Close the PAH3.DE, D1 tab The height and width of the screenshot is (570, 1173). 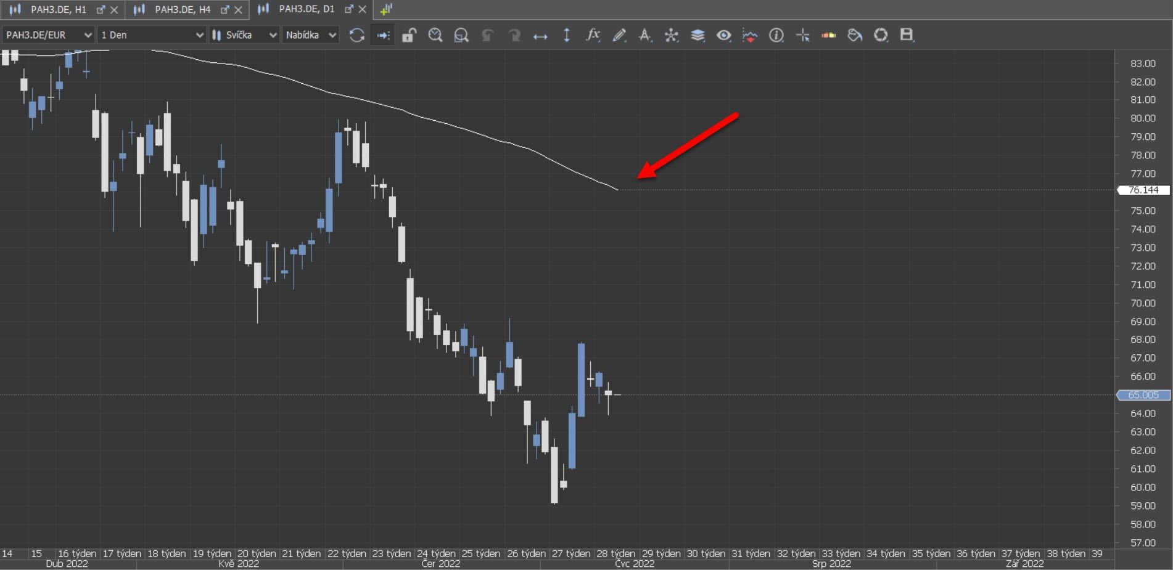[x=362, y=9]
